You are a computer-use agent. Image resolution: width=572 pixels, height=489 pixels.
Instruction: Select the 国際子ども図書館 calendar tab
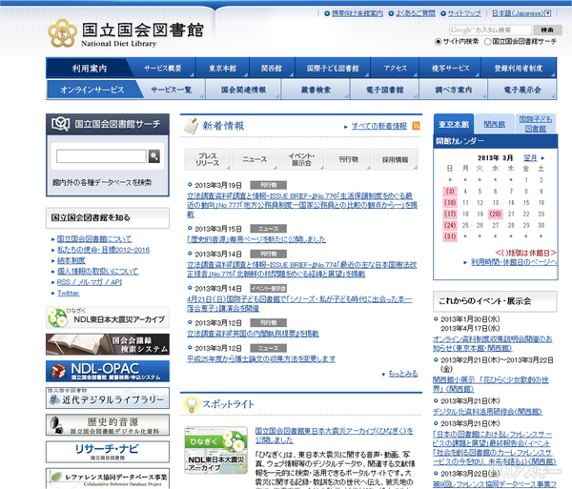coord(536,124)
